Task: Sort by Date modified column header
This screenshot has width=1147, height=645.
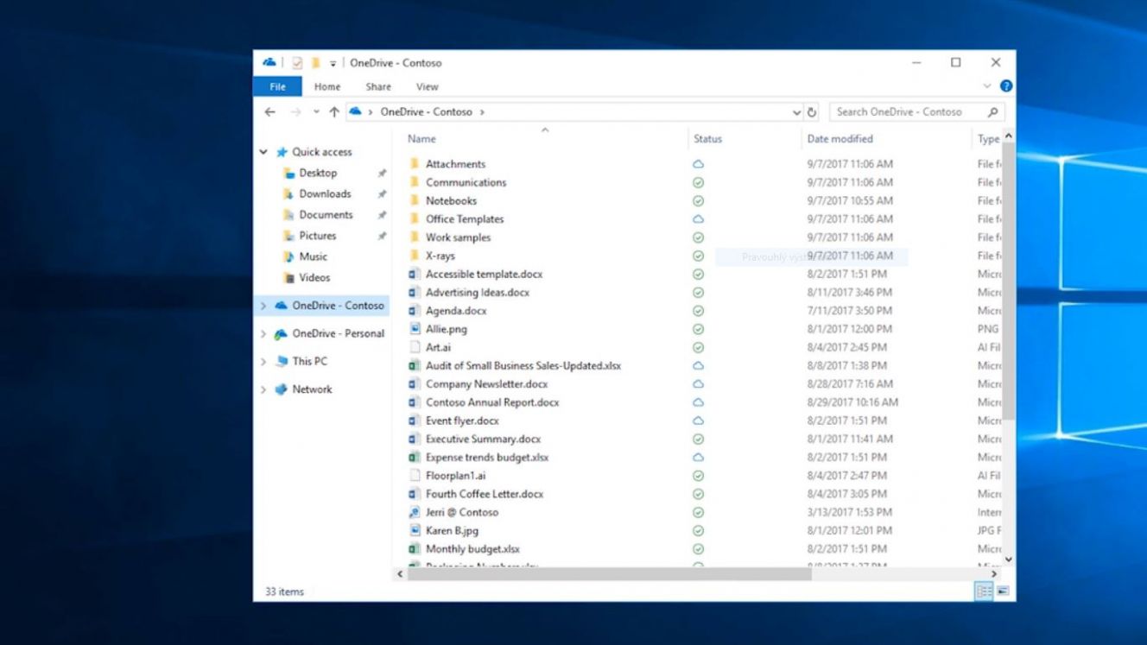Action: (x=840, y=138)
